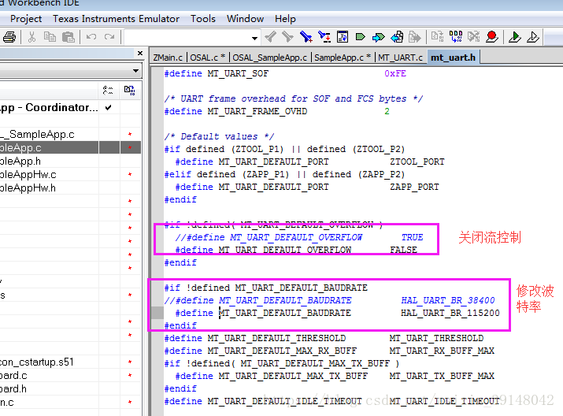
Task: Open the quick search combo box dropdown
Action: (254, 38)
